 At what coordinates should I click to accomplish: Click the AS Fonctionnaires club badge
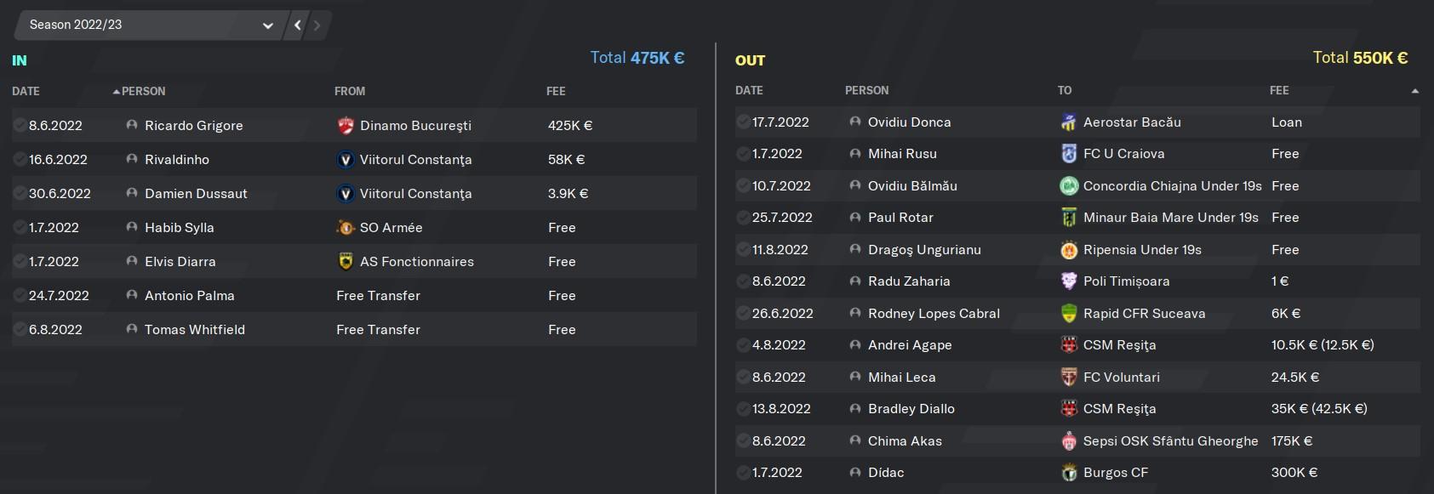[345, 262]
